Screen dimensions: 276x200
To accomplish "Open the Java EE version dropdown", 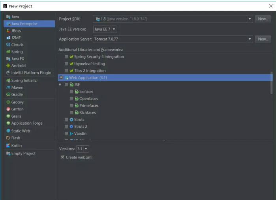I will tap(114, 29).
